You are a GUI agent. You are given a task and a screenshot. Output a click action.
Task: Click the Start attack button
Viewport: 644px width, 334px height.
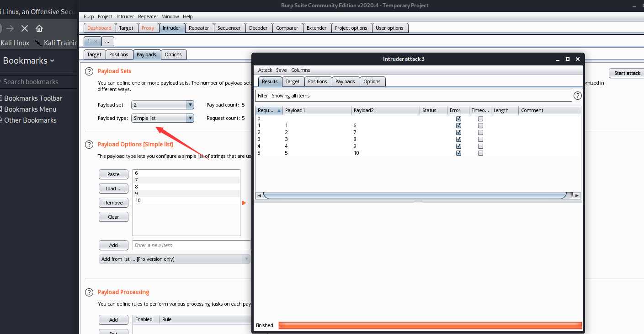tap(627, 73)
